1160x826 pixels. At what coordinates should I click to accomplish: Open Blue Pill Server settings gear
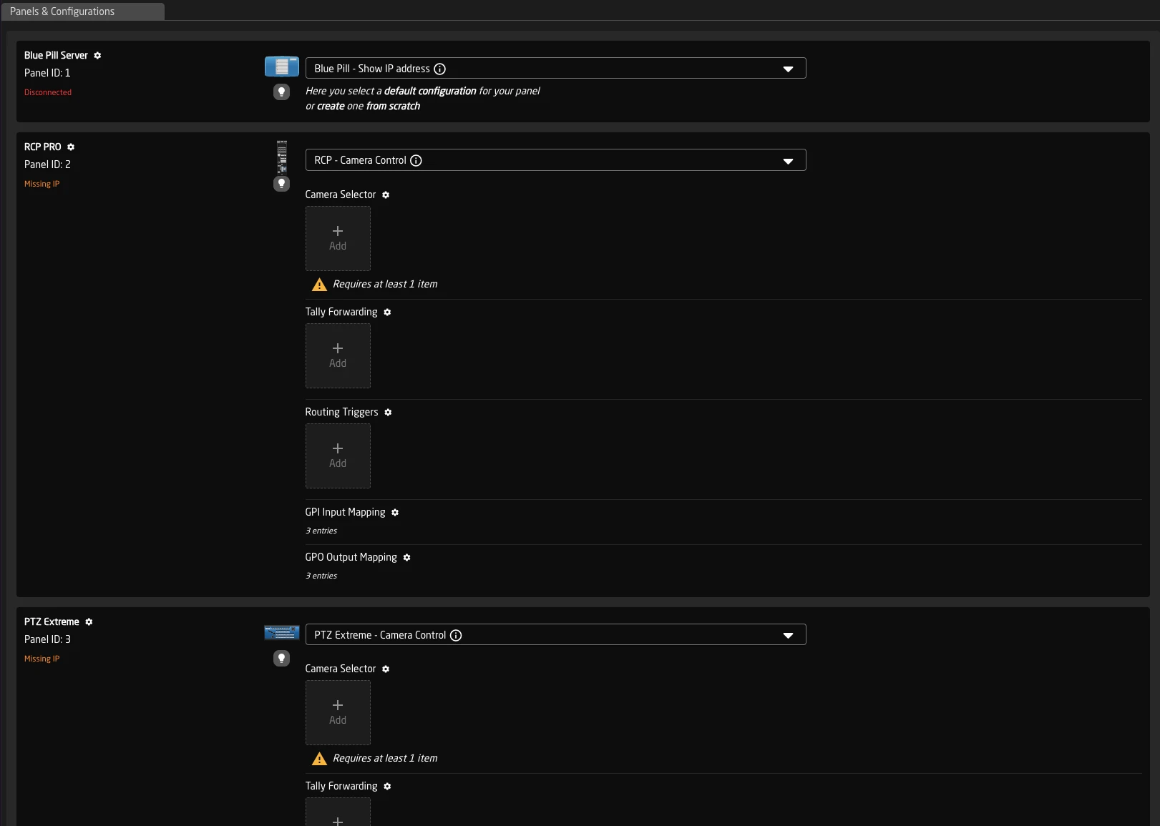(x=97, y=55)
